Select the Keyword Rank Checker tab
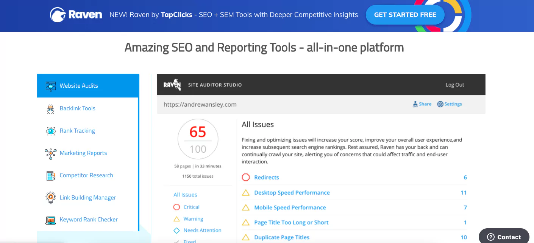Viewport: 534px width, 243px height. tap(88, 220)
